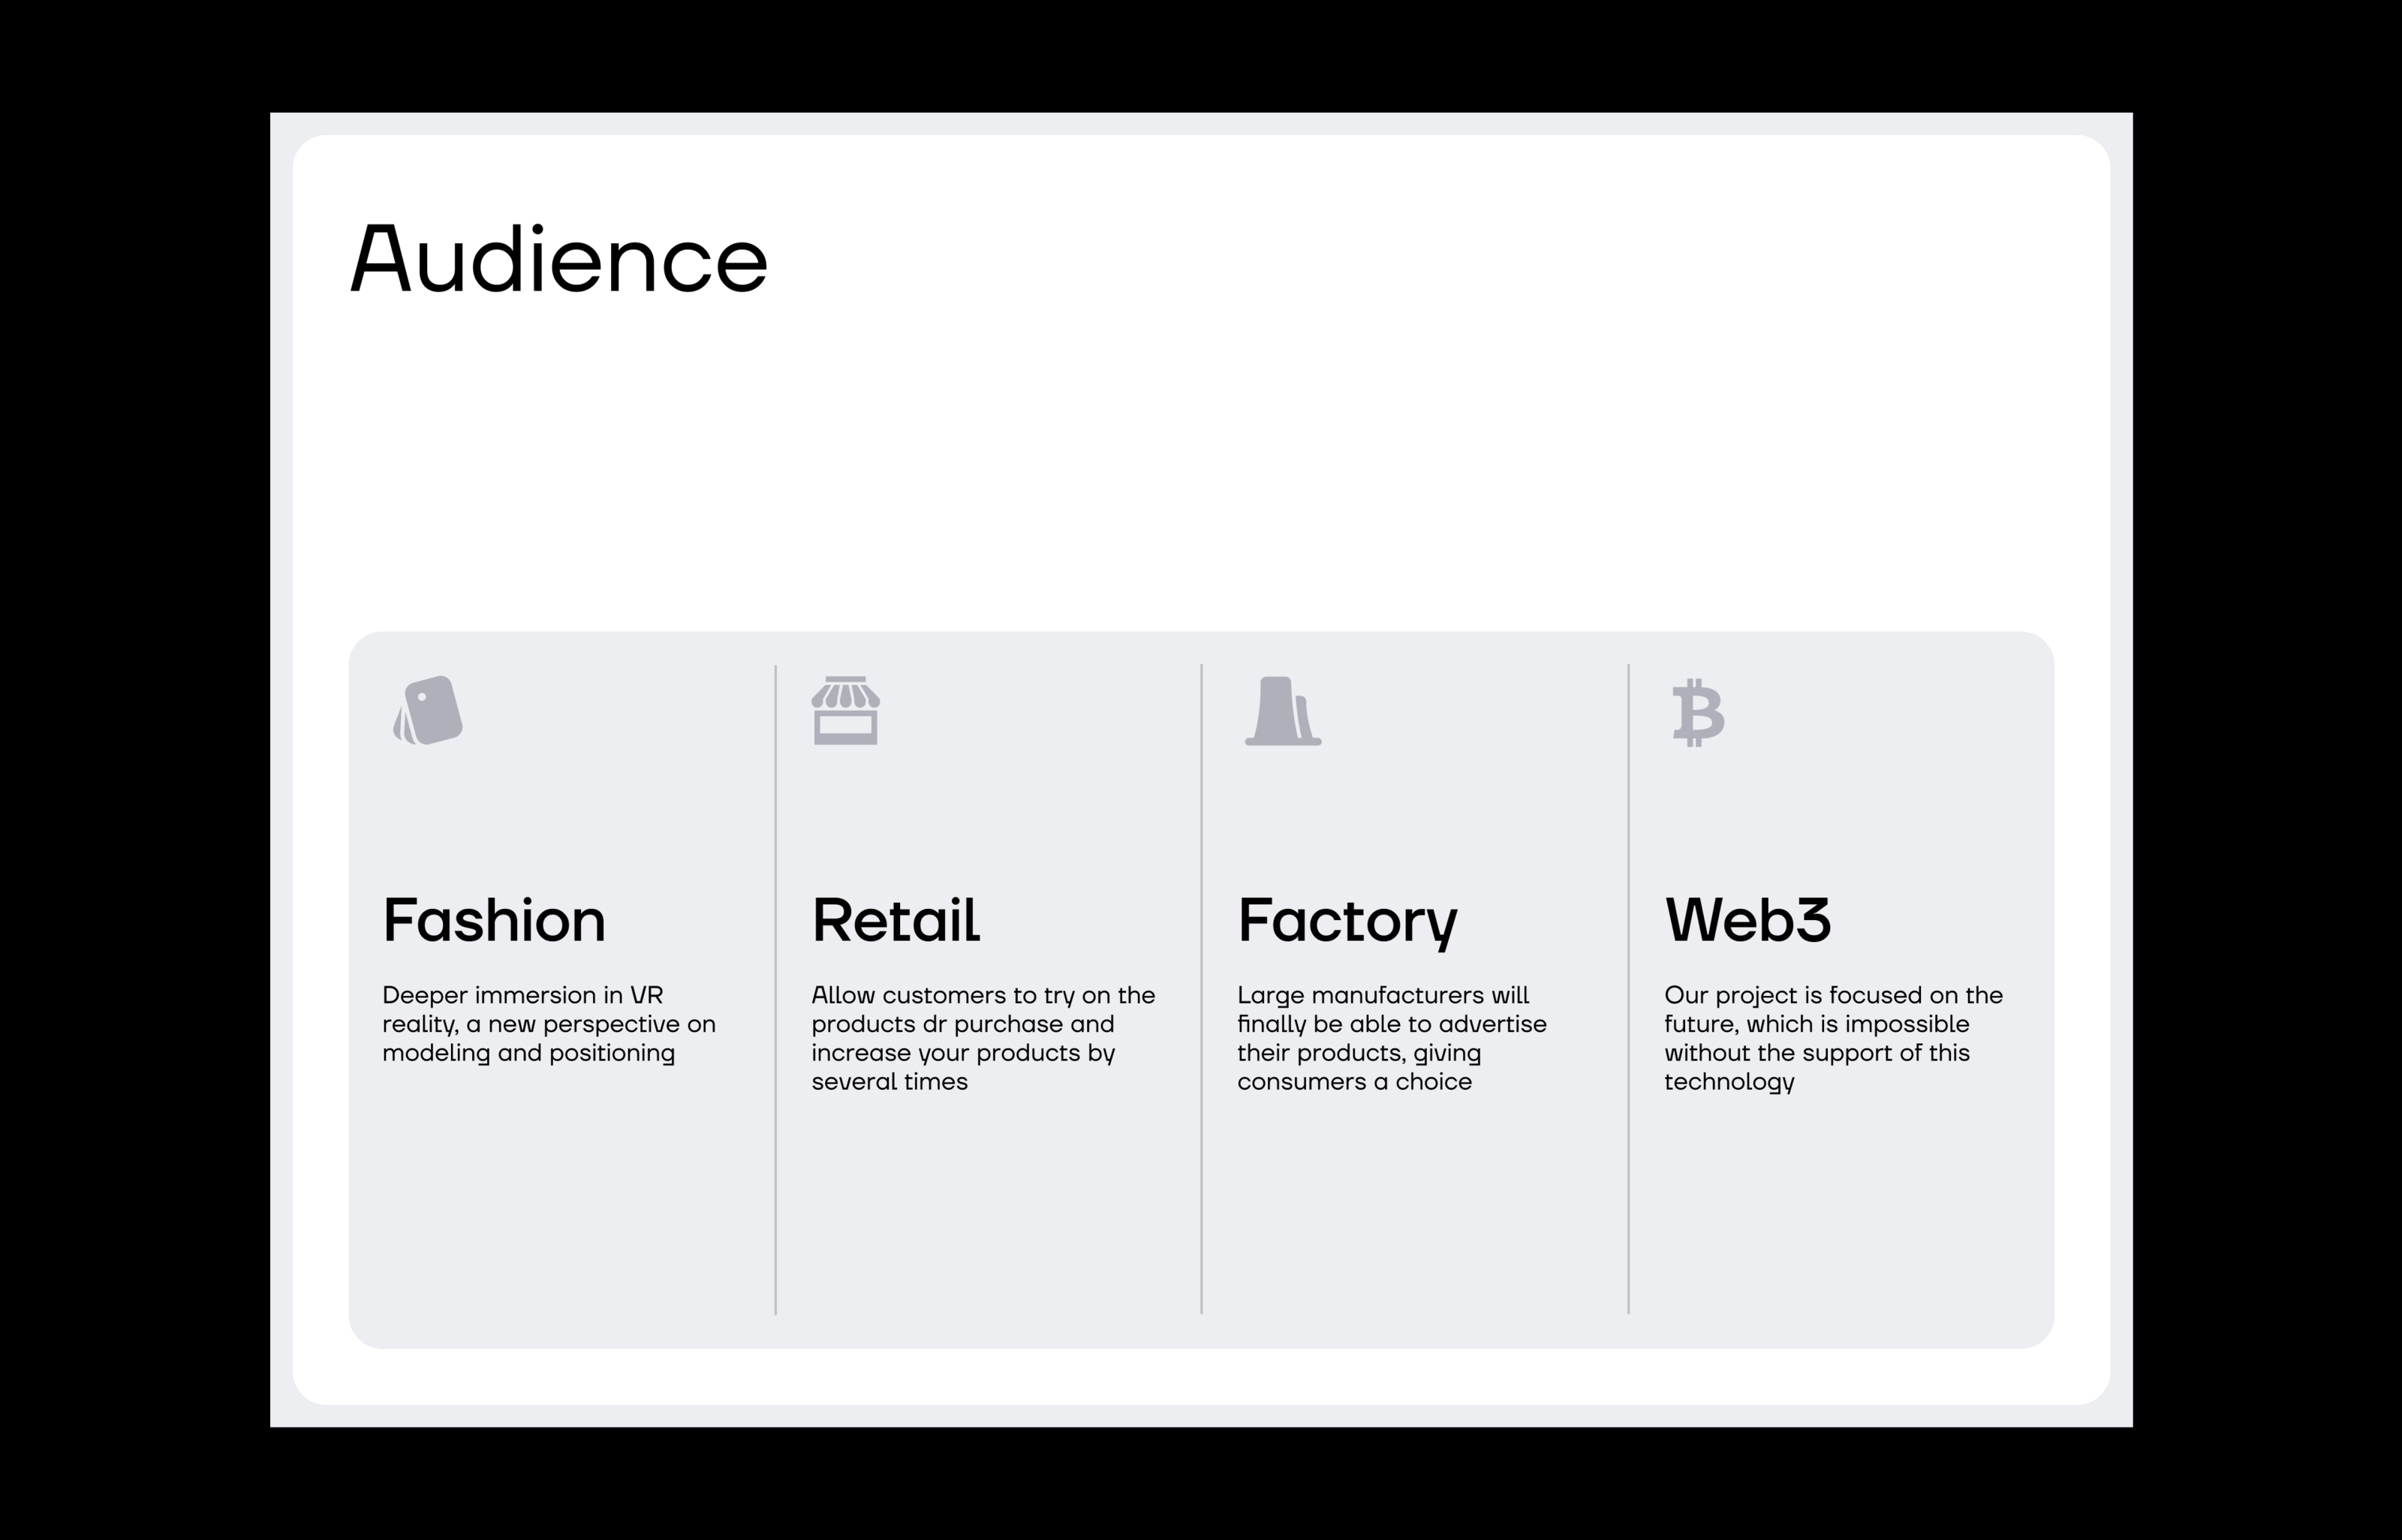This screenshot has height=1540, width=2402.
Task: Select the Factory description about large manufacturers
Action: coord(1391,1038)
